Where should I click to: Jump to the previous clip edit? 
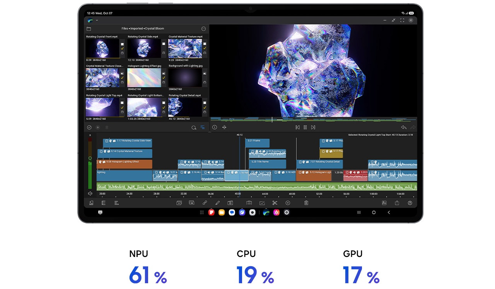point(297,127)
